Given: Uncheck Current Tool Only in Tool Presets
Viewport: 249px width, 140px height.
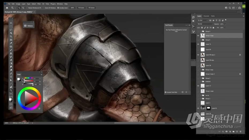Looking at the screenshot, I should [x=165, y=92].
